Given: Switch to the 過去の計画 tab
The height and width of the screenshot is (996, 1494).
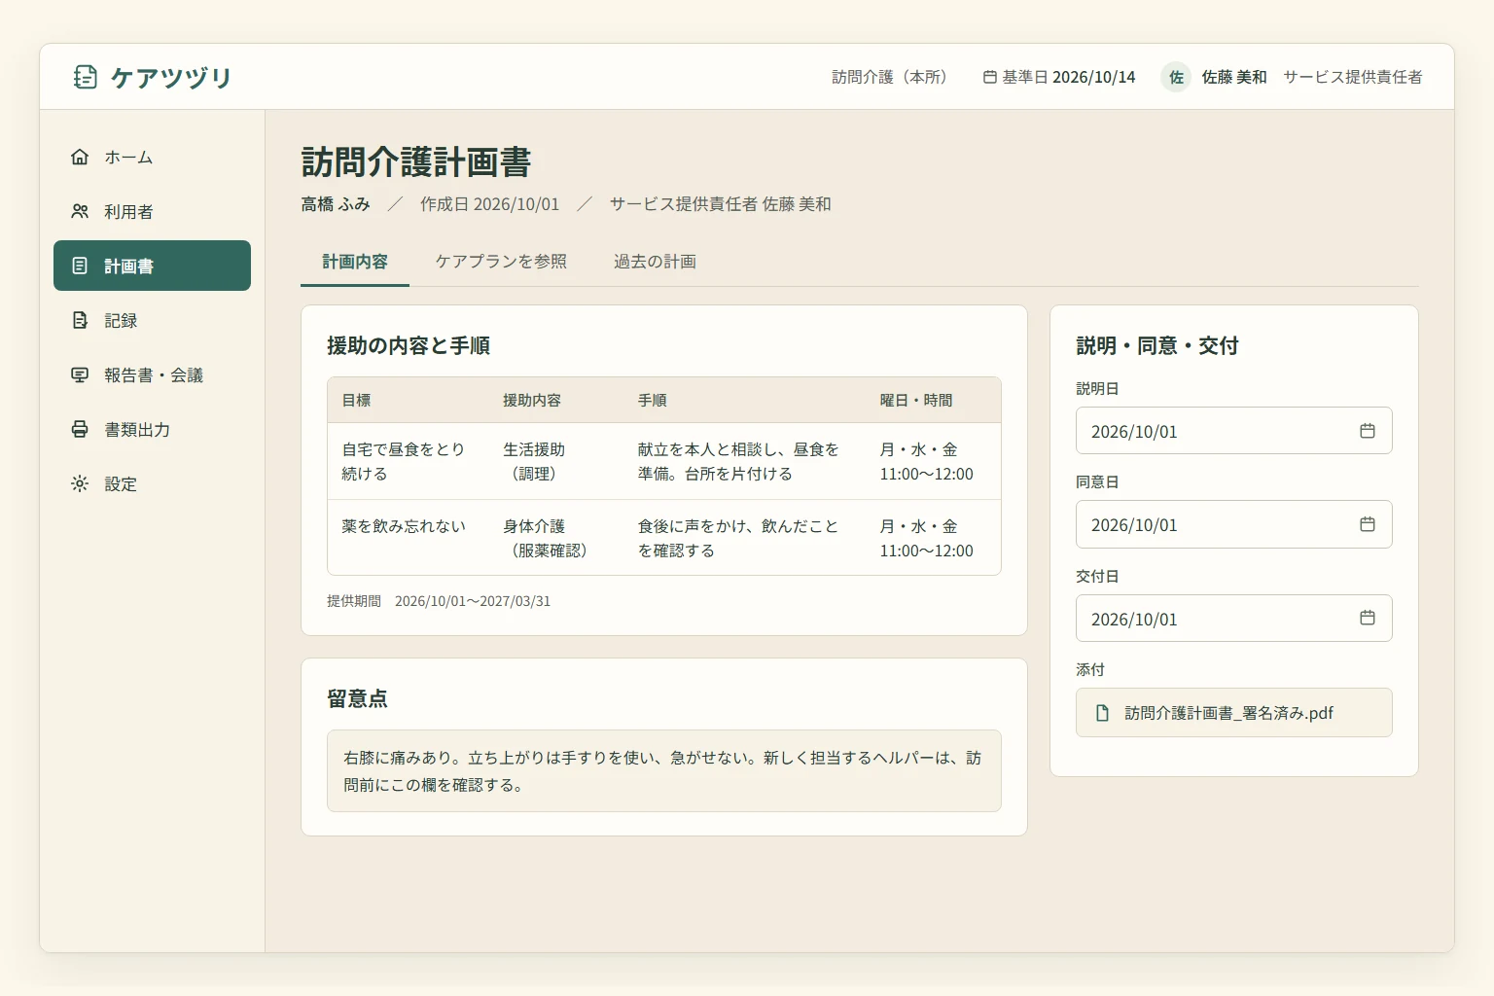Looking at the screenshot, I should point(655,262).
